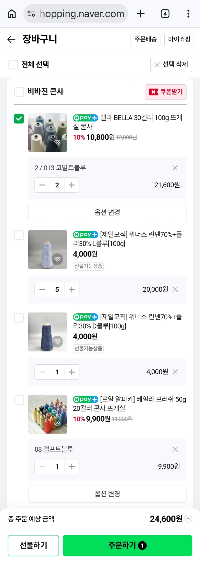Increase quantity of 코발트블루 yarn
Screen dimensions: 200x561
coord(72,185)
